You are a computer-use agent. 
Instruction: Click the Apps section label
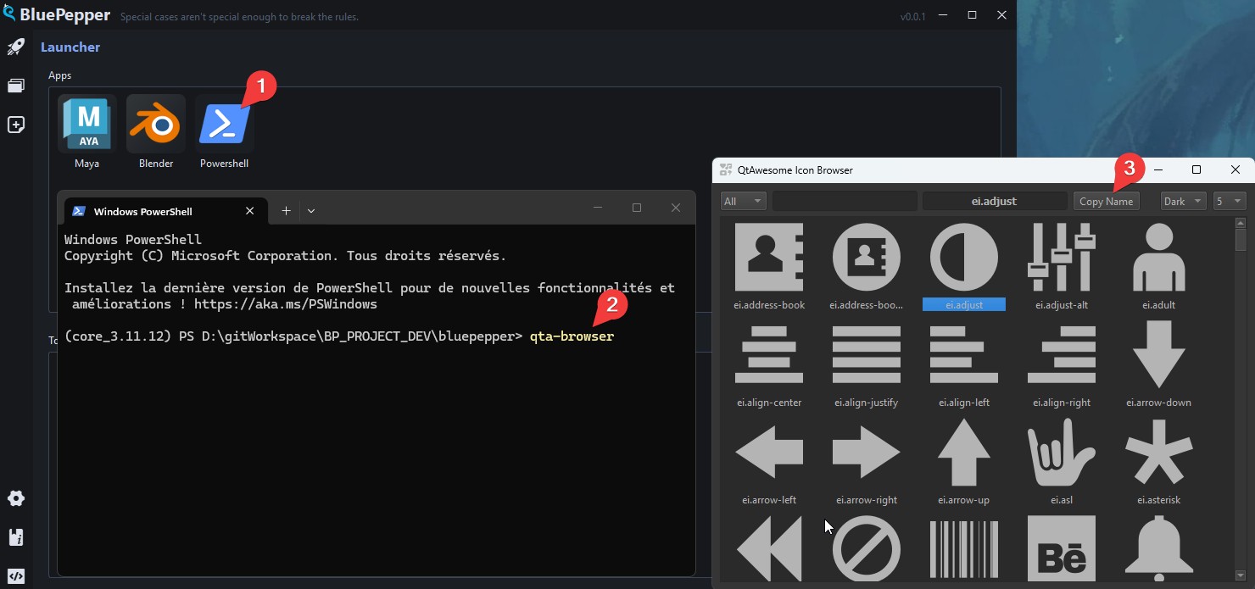(59, 75)
